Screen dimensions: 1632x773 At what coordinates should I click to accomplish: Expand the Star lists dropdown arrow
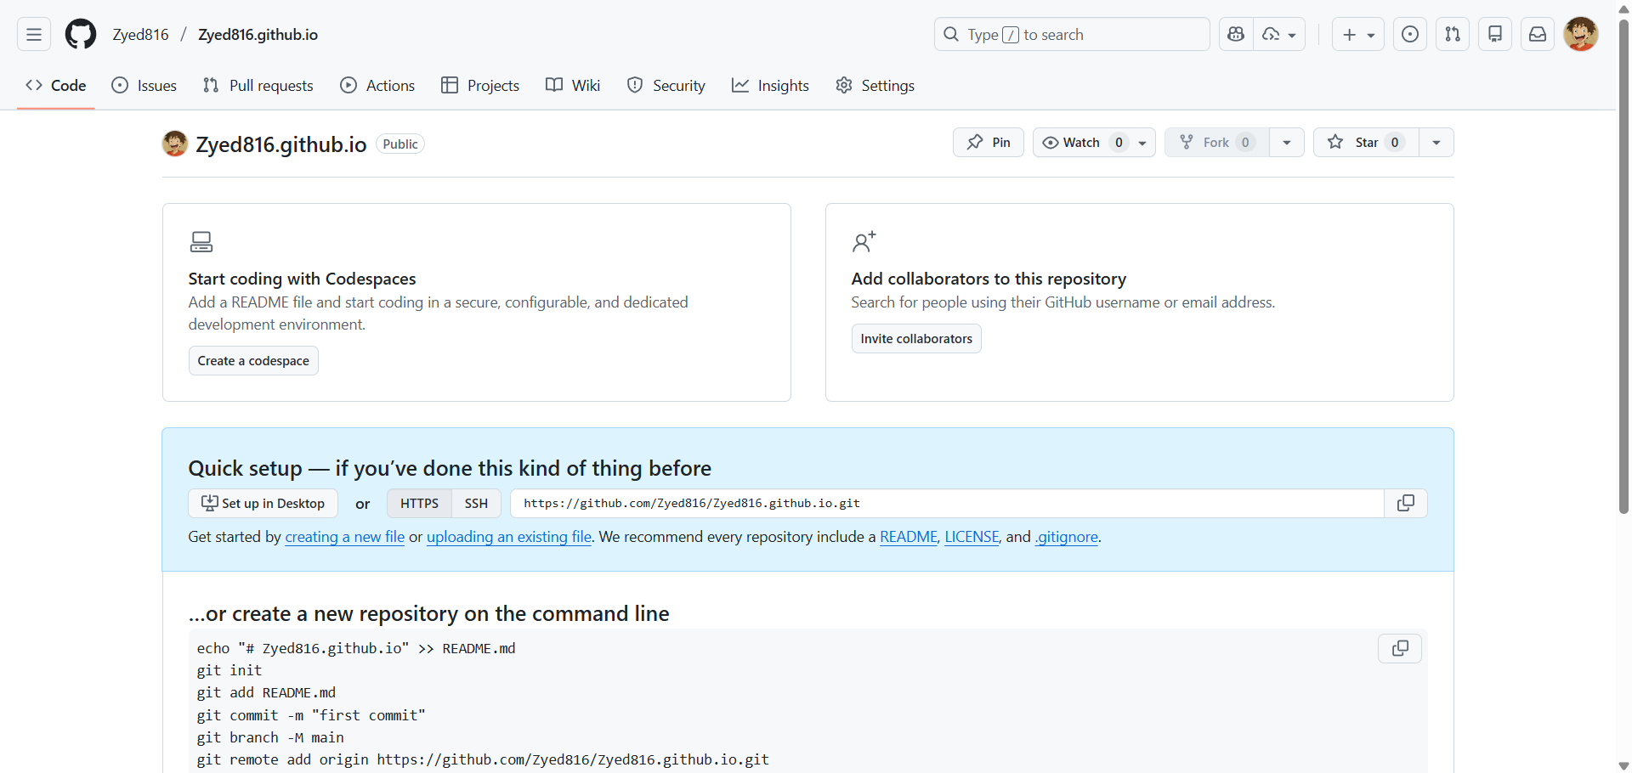coord(1436,143)
